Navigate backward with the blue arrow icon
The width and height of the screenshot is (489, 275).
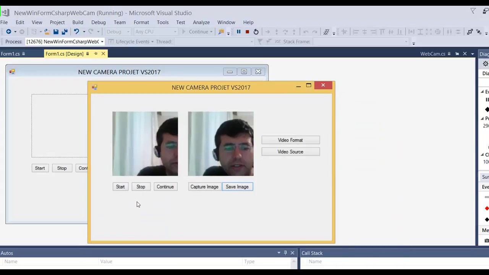coord(8,32)
